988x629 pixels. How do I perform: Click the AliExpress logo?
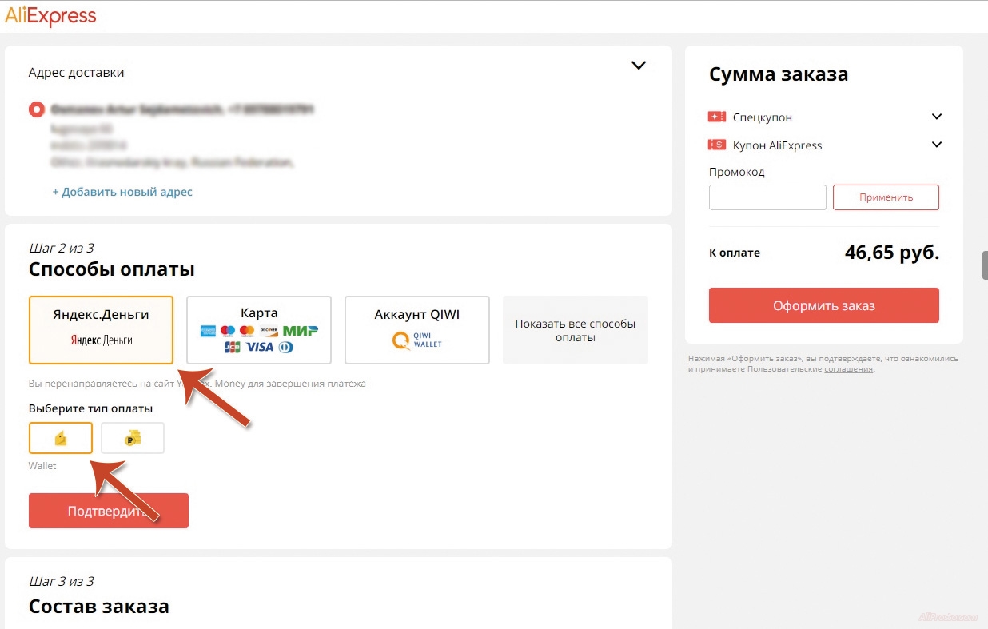(x=50, y=16)
